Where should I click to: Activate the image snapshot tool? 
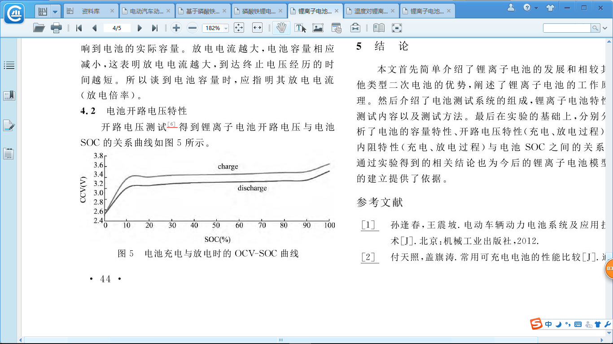tap(318, 28)
